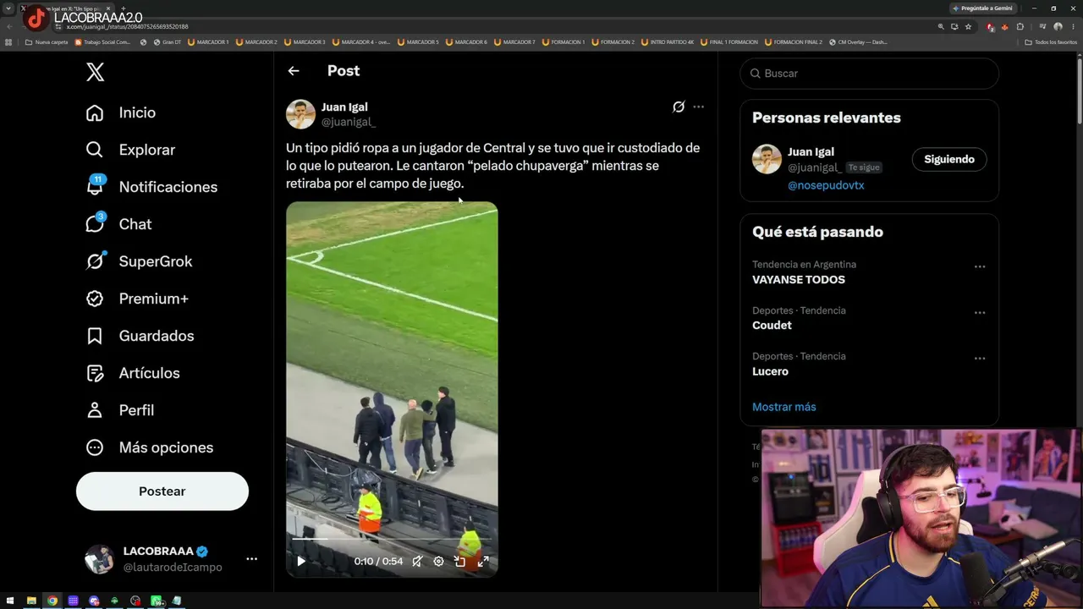Open Explorar from the sidebar
The width and height of the screenshot is (1083, 609).
click(x=130, y=150)
